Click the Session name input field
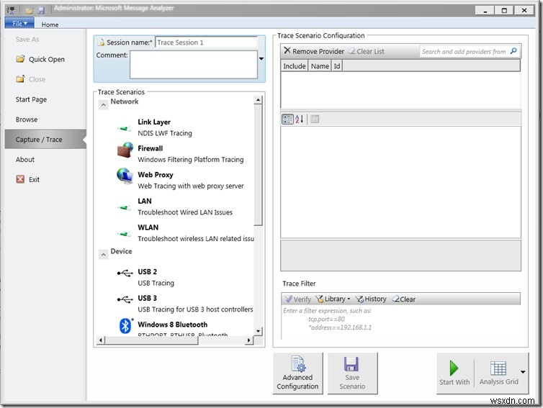 point(207,42)
